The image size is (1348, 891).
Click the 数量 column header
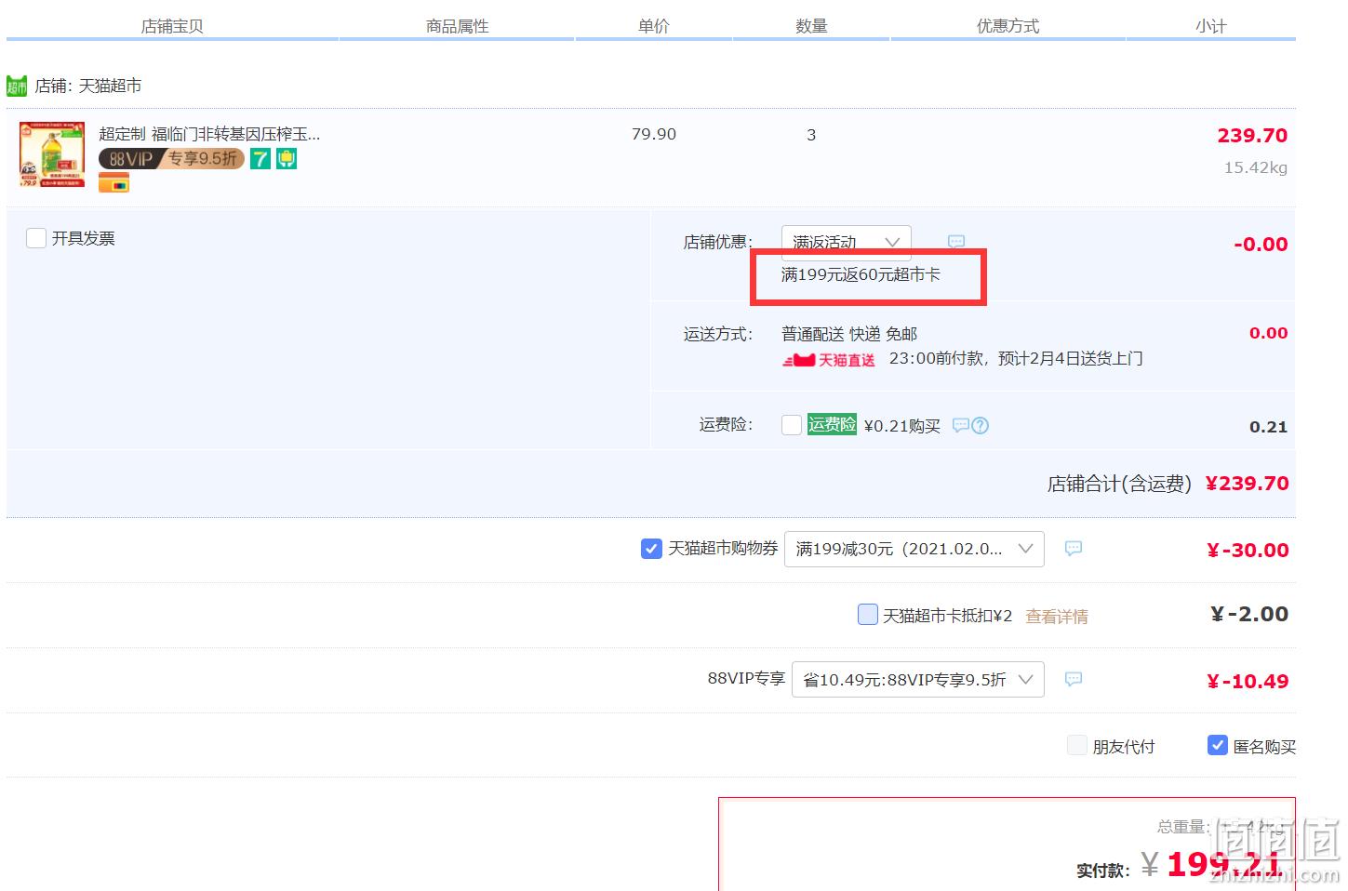click(811, 26)
